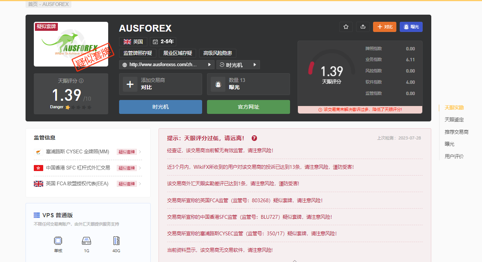Click the 1G memory icon
Viewport: 482px width, 262px height.
click(86, 241)
